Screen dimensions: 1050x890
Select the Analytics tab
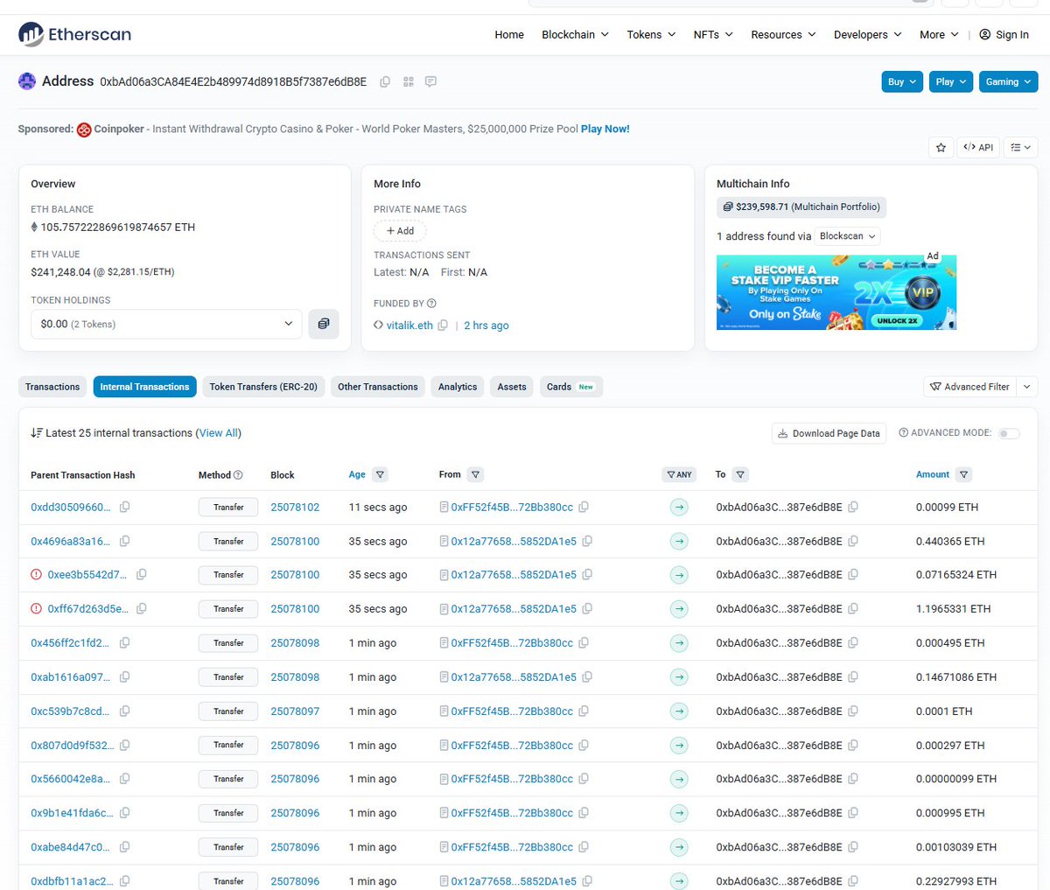tap(458, 387)
